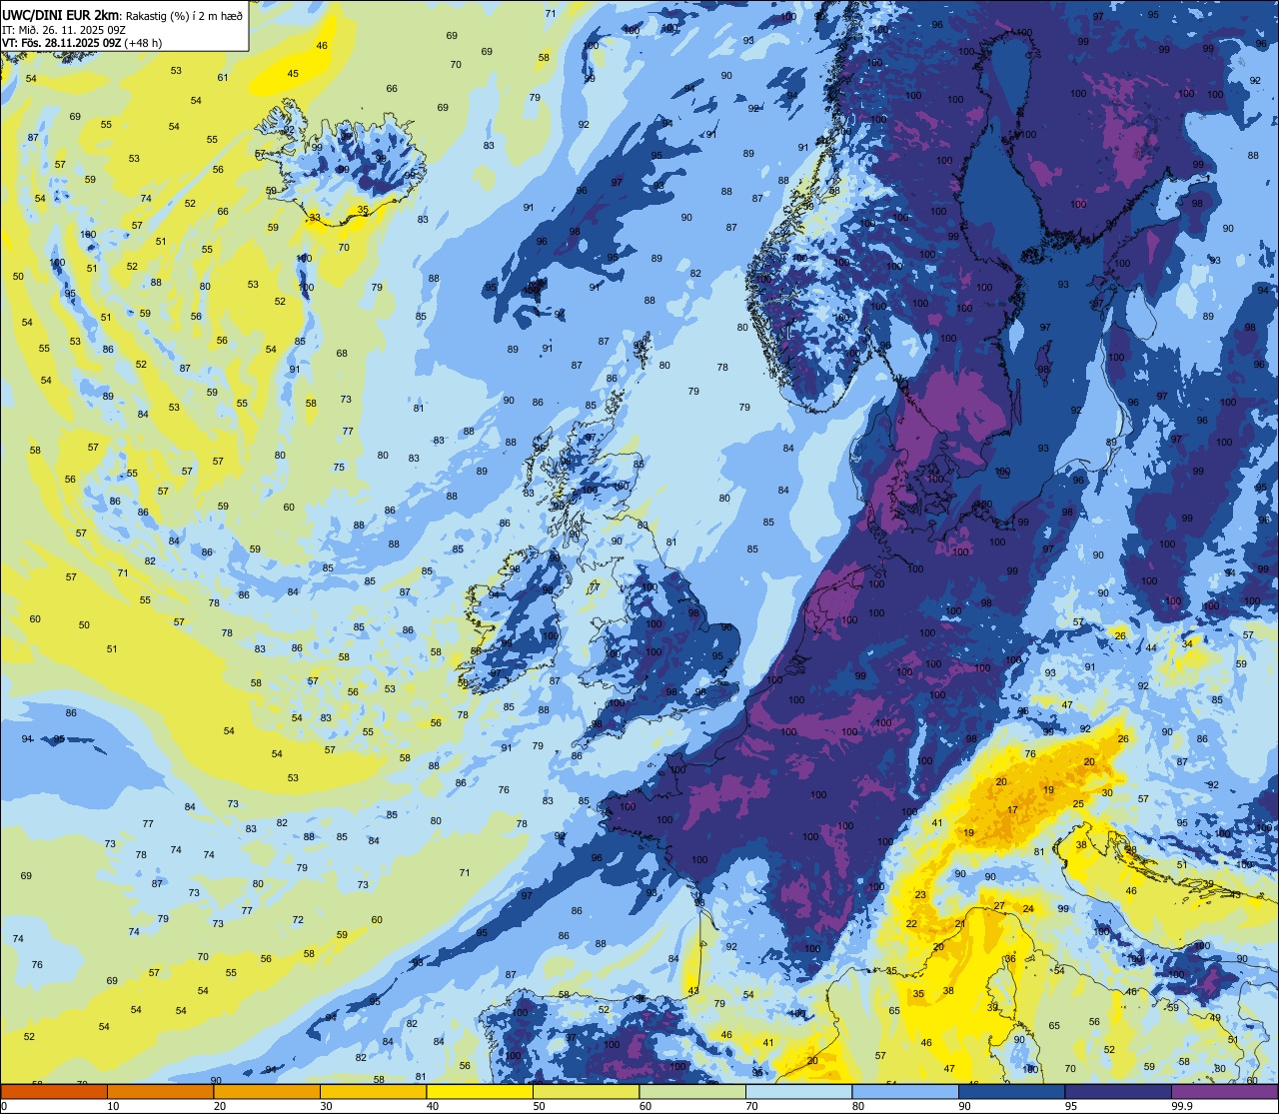The image size is (1279, 1114).
Task: Click the humidity value '68' on the map
Action: pyautogui.click(x=342, y=353)
